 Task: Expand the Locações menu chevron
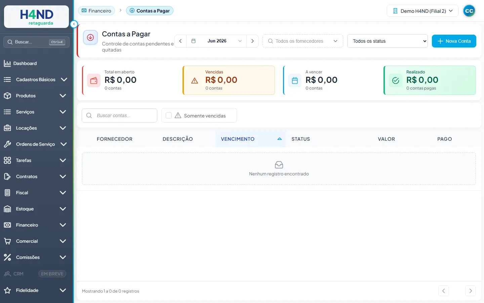click(x=63, y=128)
